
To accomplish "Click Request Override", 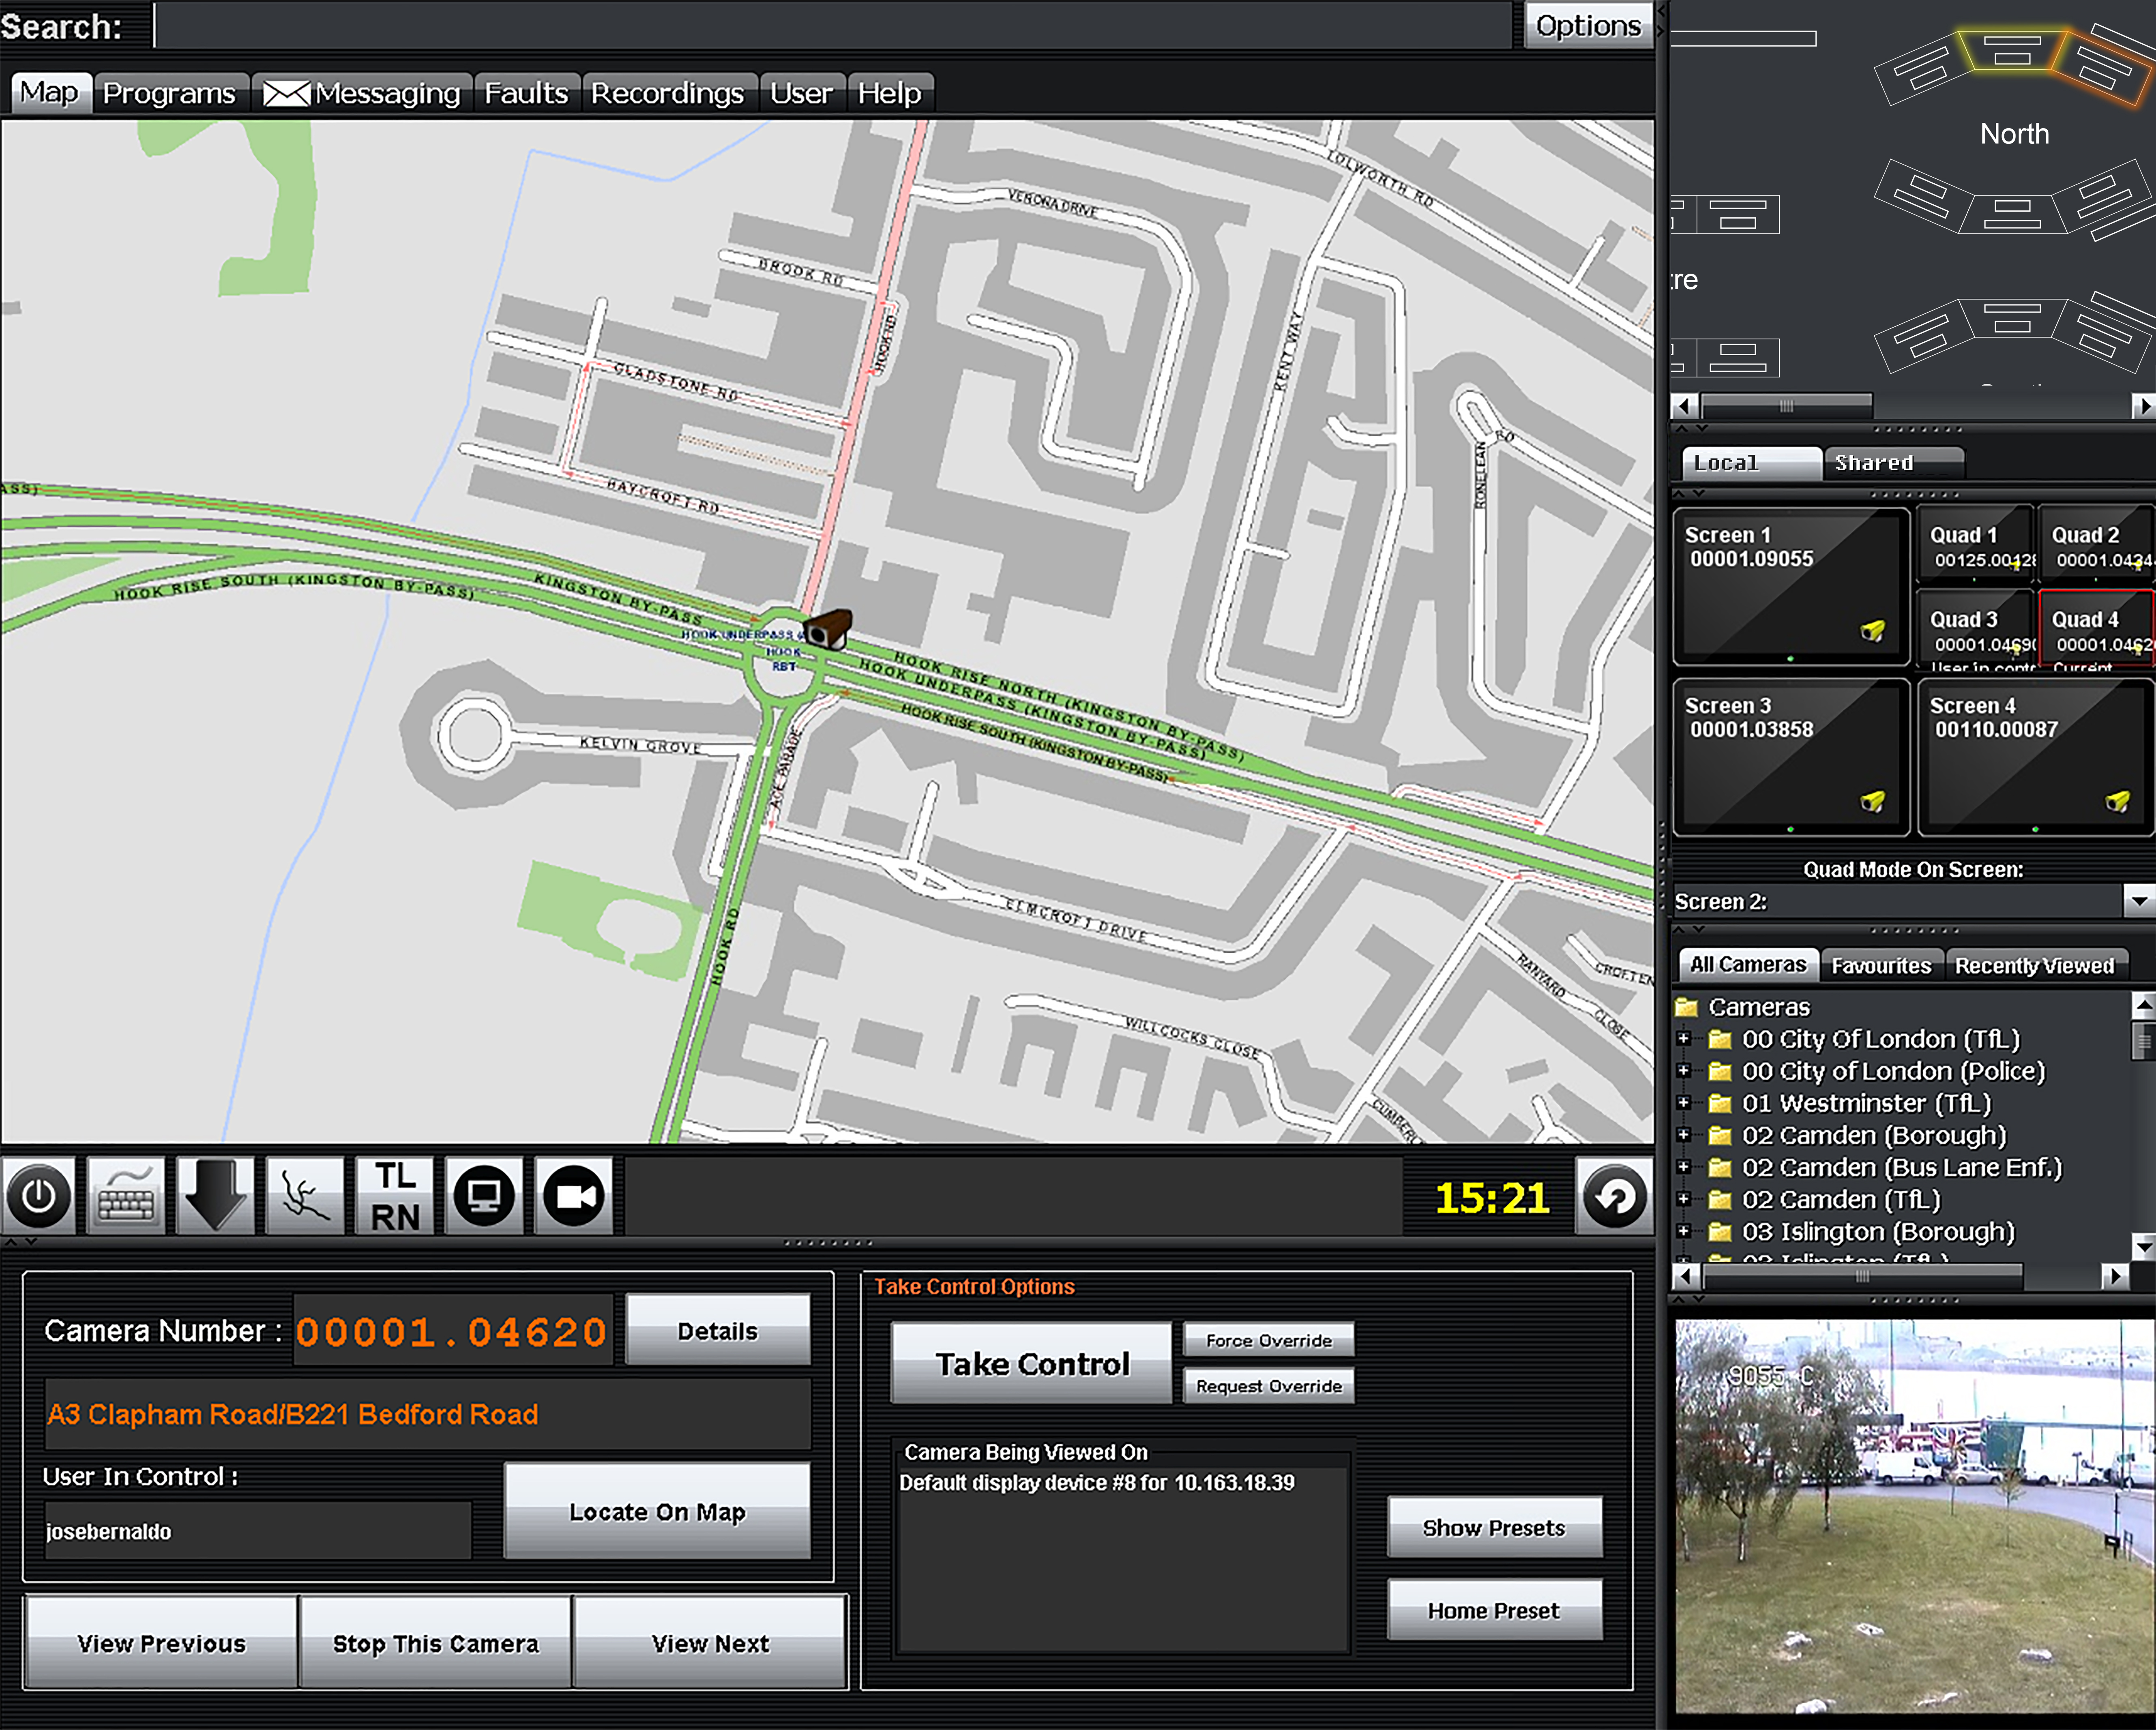I will (x=1269, y=1386).
